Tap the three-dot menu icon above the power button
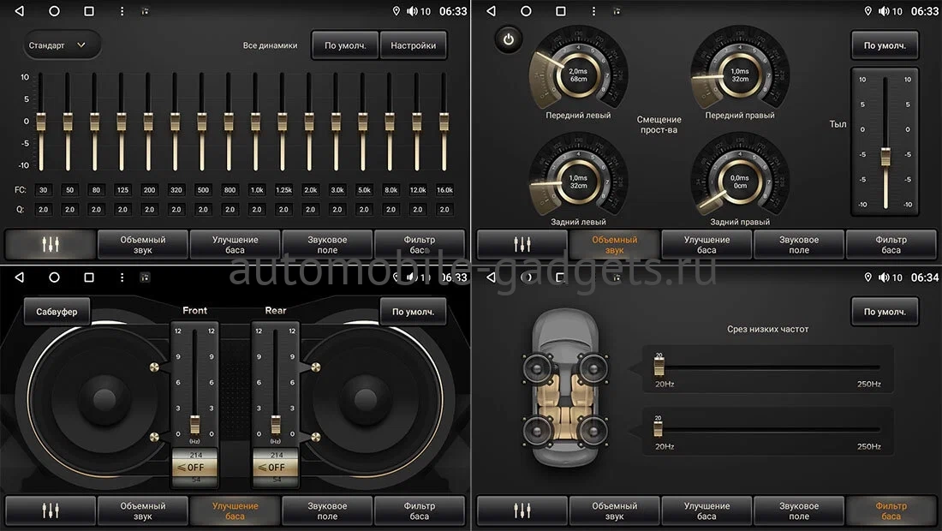The image size is (942, 531). (594, 11)
